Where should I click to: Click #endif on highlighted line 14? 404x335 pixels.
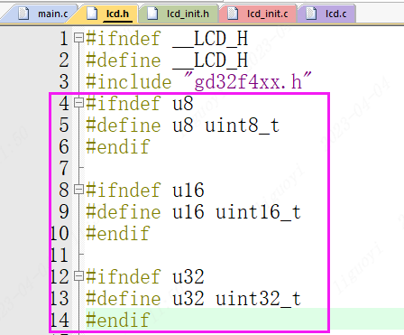(x=118, y=320)
